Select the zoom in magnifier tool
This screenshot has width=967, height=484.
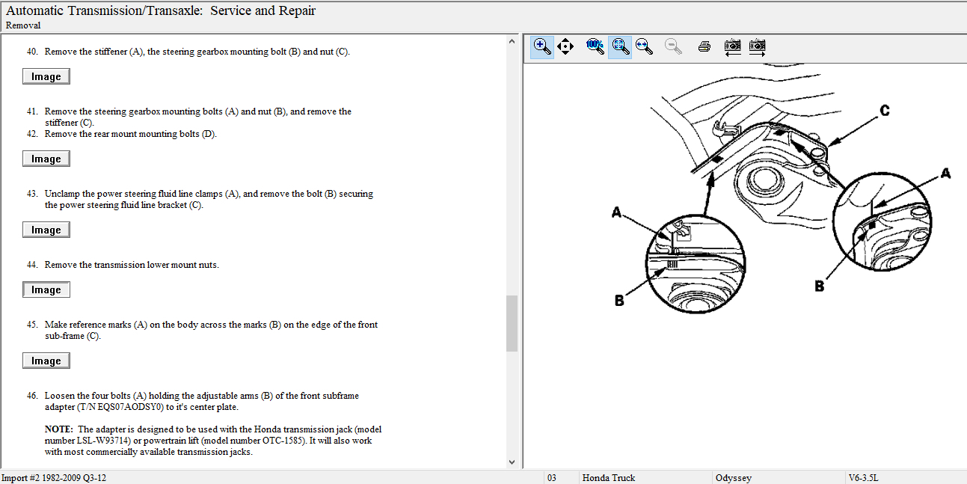tap(543, 46)
